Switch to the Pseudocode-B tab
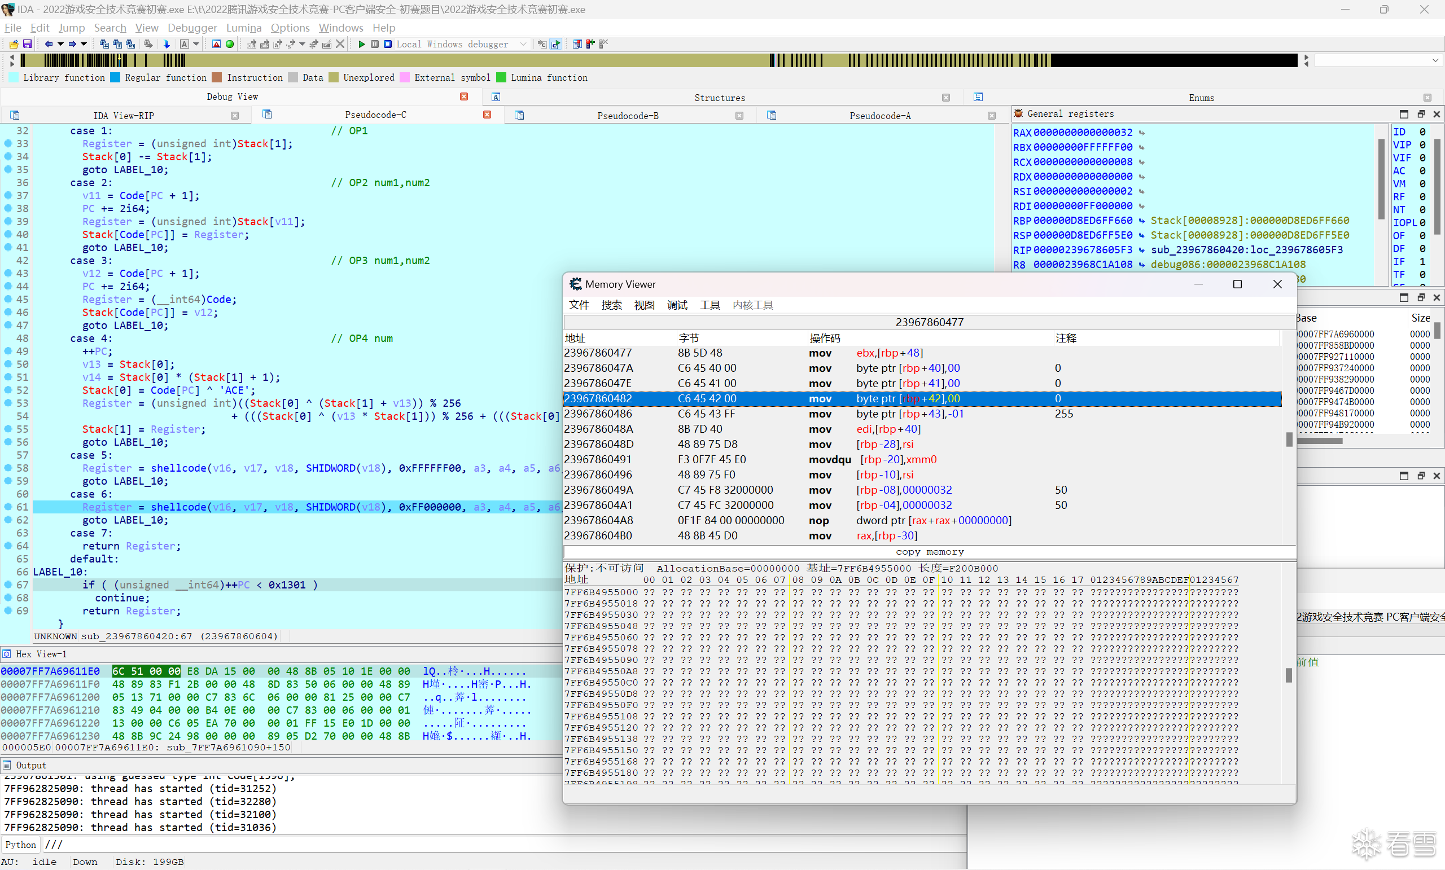 (x=627, y=116)
